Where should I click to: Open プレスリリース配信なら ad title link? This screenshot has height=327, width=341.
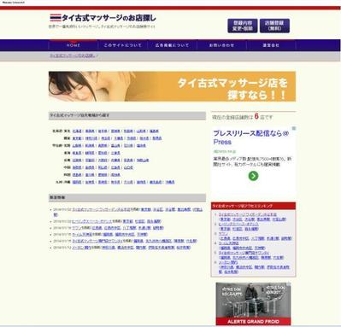click(x=251, y=137)
